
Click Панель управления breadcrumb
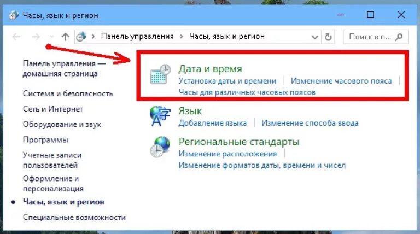pyautogui.click(x=137, y=36)
